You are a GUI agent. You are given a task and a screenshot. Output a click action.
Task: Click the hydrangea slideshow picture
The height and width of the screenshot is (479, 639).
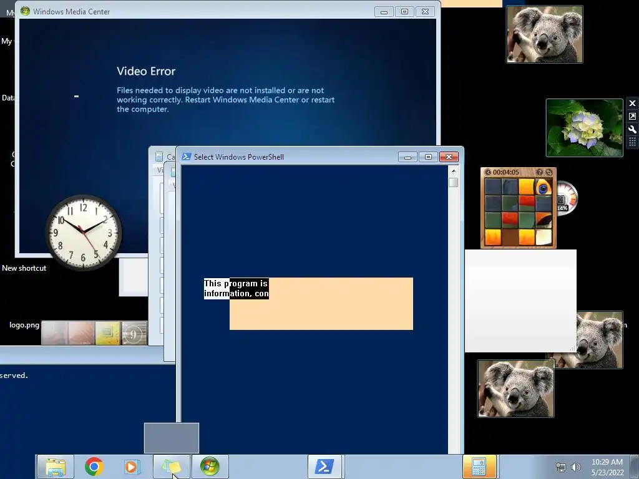click(584, 128)
